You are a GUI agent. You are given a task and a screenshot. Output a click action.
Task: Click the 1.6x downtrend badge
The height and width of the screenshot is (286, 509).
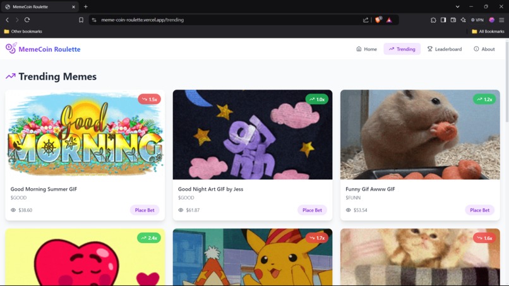point(484,238)
